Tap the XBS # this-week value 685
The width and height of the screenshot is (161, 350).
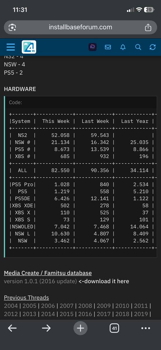65,156
